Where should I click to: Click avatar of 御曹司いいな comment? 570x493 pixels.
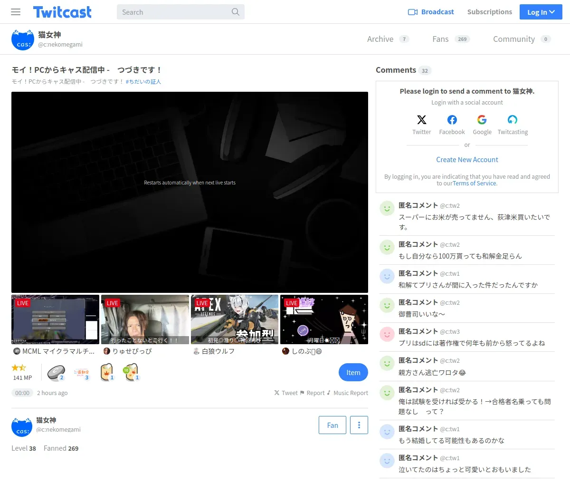pyautogui.click(x=387, y=305)
